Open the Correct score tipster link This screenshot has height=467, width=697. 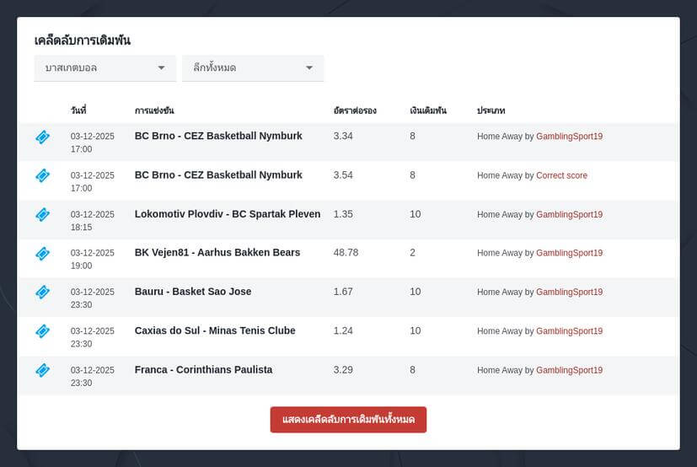(x=561, y=175)
